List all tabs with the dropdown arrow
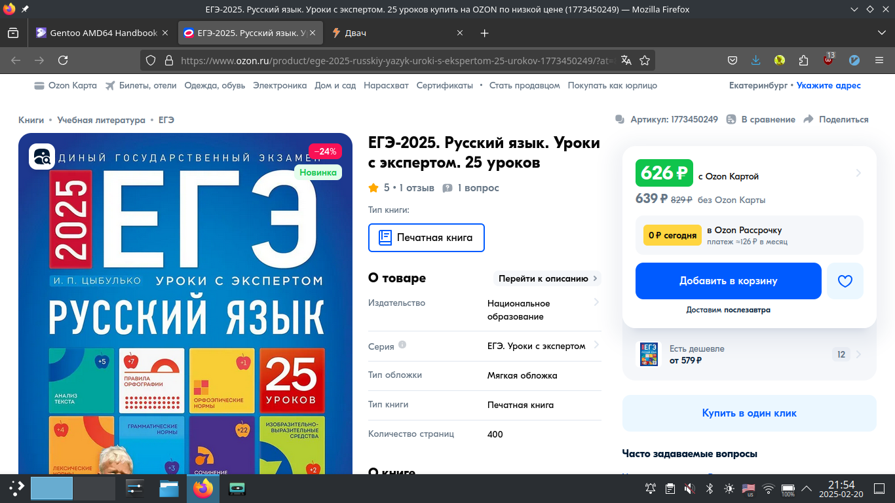This screenshot has height=503, width=895. click(881, 33)
